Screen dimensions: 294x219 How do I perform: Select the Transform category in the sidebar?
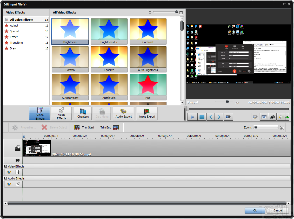[x=16, y=42]
